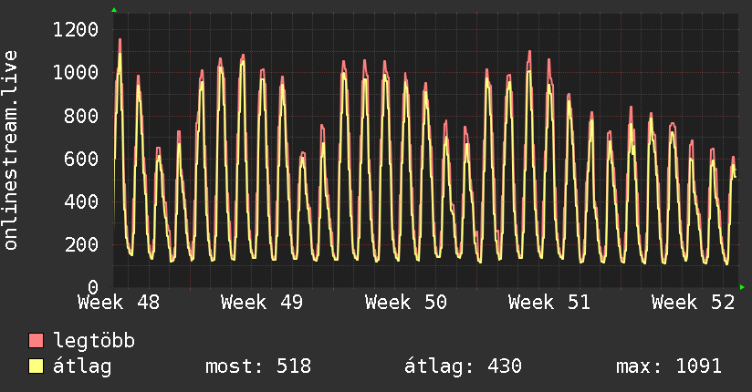
Task: Click the onlinestream.live vertical axis title
Action: (x=12, y=150)
